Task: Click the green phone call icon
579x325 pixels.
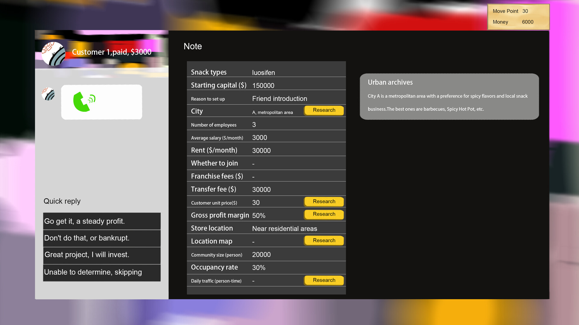Action: 84,102
